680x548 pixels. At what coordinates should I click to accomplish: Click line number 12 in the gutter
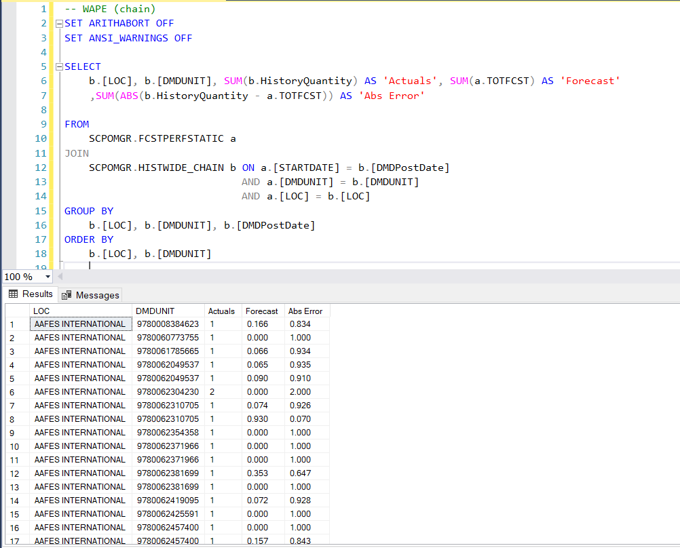tap(41, 168)
